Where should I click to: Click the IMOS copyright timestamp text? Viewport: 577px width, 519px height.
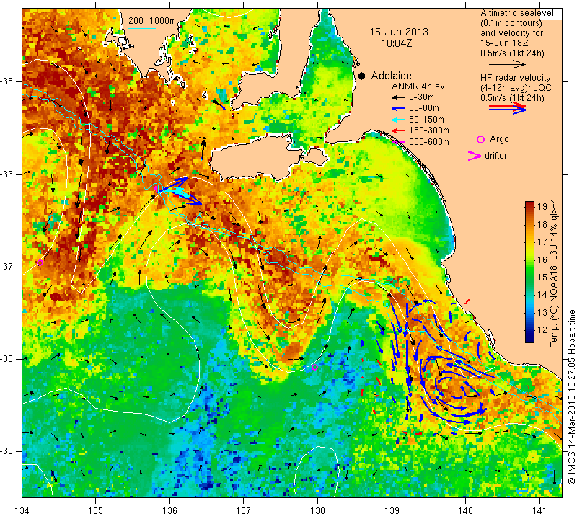(x=571, y=396)
